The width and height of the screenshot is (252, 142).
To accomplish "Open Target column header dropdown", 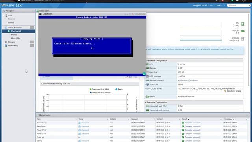I will click(107, 119).
